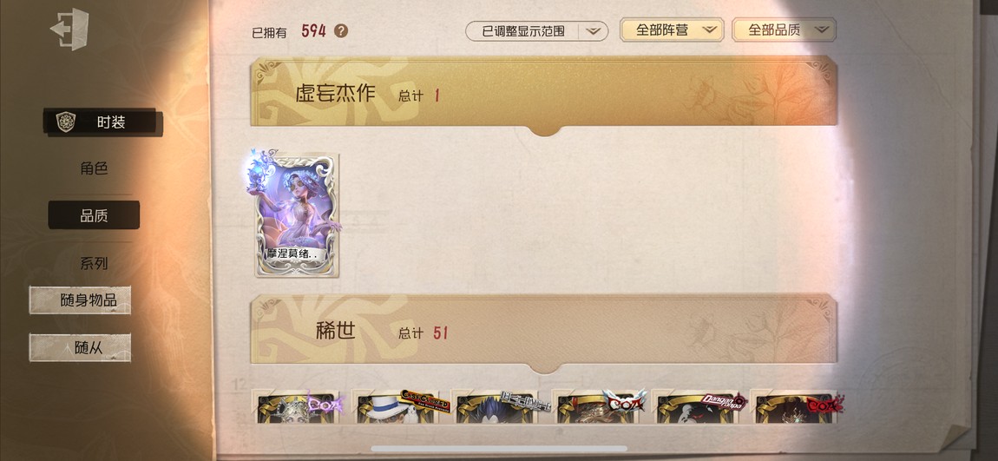The image size is (998, 461).
Task: Open the 摩涅莫绪 costume card
Action: (x=297, y=214)
